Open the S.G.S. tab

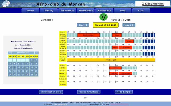(141, 11)
